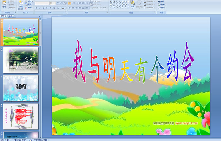
Task: Click the Font Color A swatch
Action: pos(63,8)
